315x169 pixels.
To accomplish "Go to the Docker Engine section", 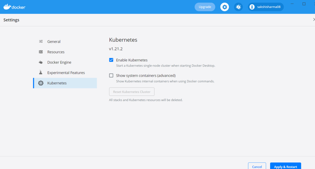I will coord(65,62).
